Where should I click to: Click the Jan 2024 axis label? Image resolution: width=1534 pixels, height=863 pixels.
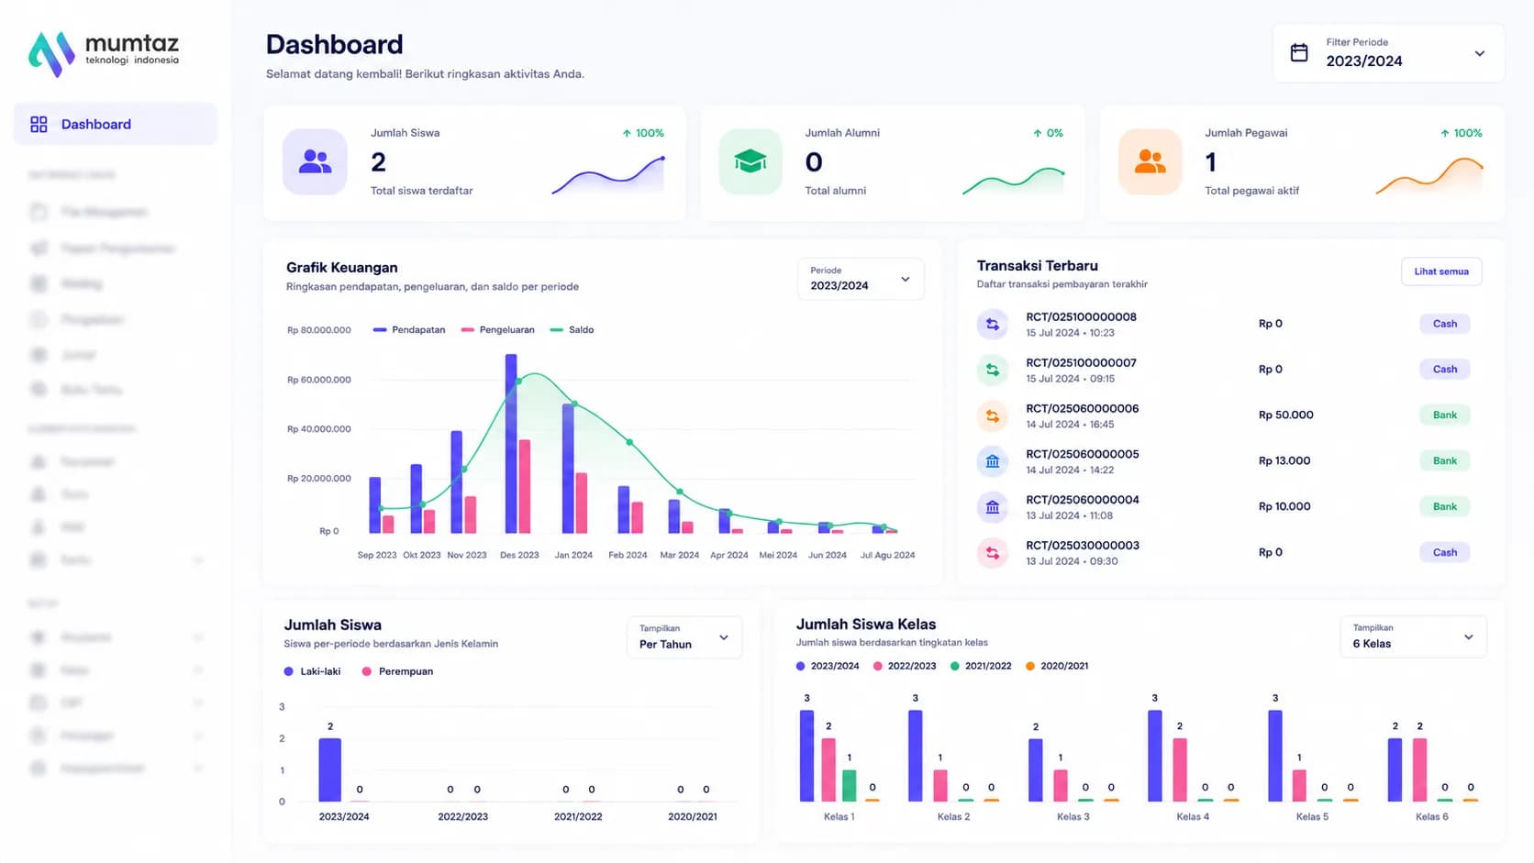click(x=573, y=556)
